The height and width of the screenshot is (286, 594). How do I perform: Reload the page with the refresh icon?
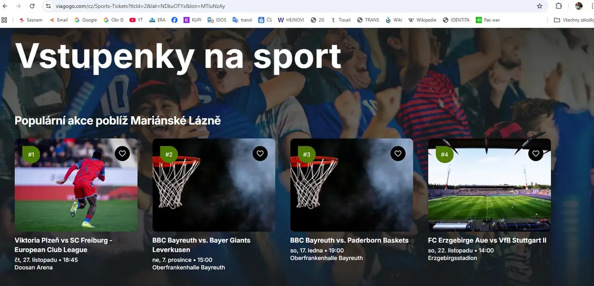coord(32,6)
